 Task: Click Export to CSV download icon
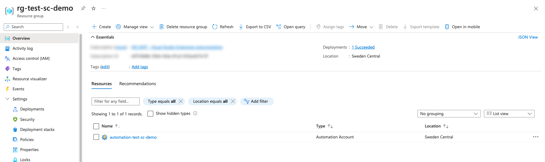tap(241, 27)
